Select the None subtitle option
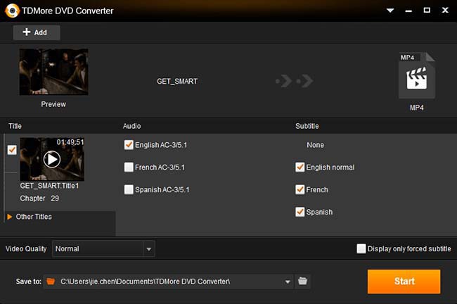The image size is (457, 304). click(x=315, y=145)
